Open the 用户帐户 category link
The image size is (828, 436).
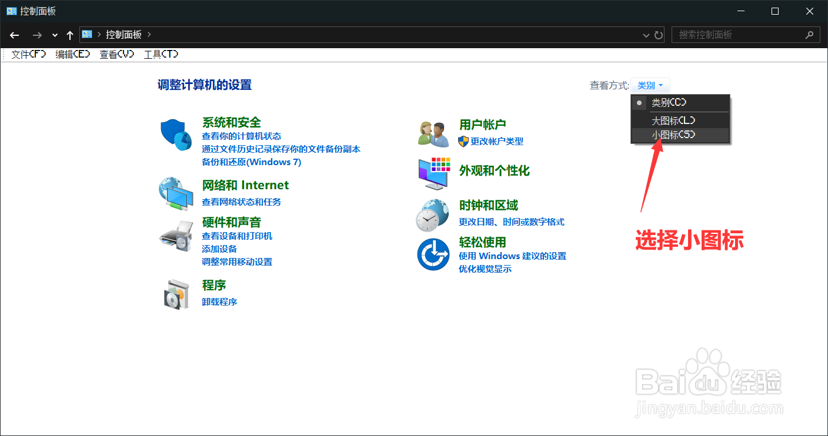click(482, 125)
